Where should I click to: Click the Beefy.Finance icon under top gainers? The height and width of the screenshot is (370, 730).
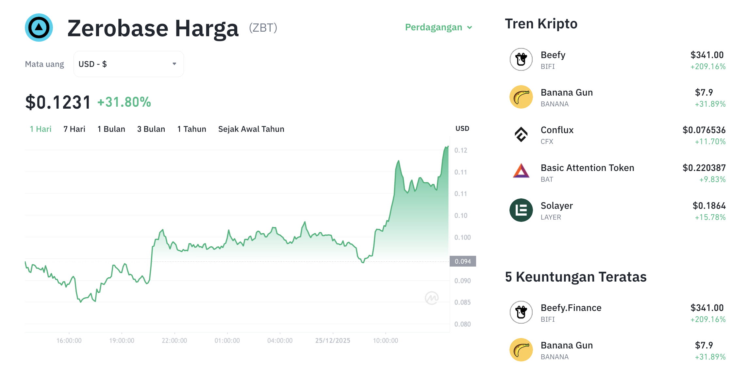pos(521,312)
